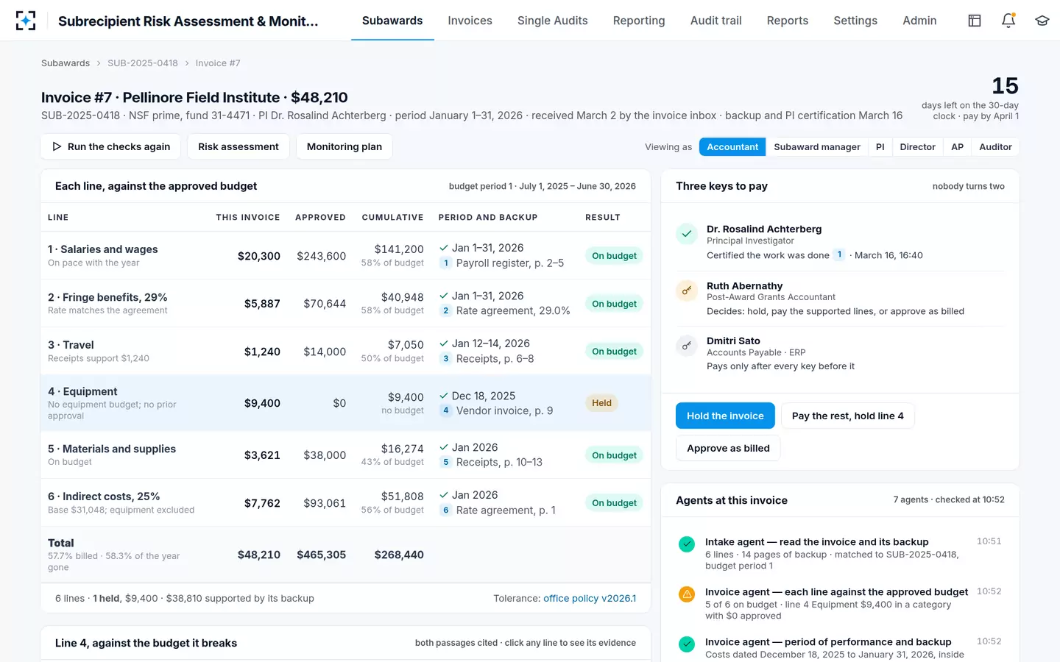Switch viewing role to AP
Image resolution: width=1060 pixels, height=662 pixels.
coord(958,147)
